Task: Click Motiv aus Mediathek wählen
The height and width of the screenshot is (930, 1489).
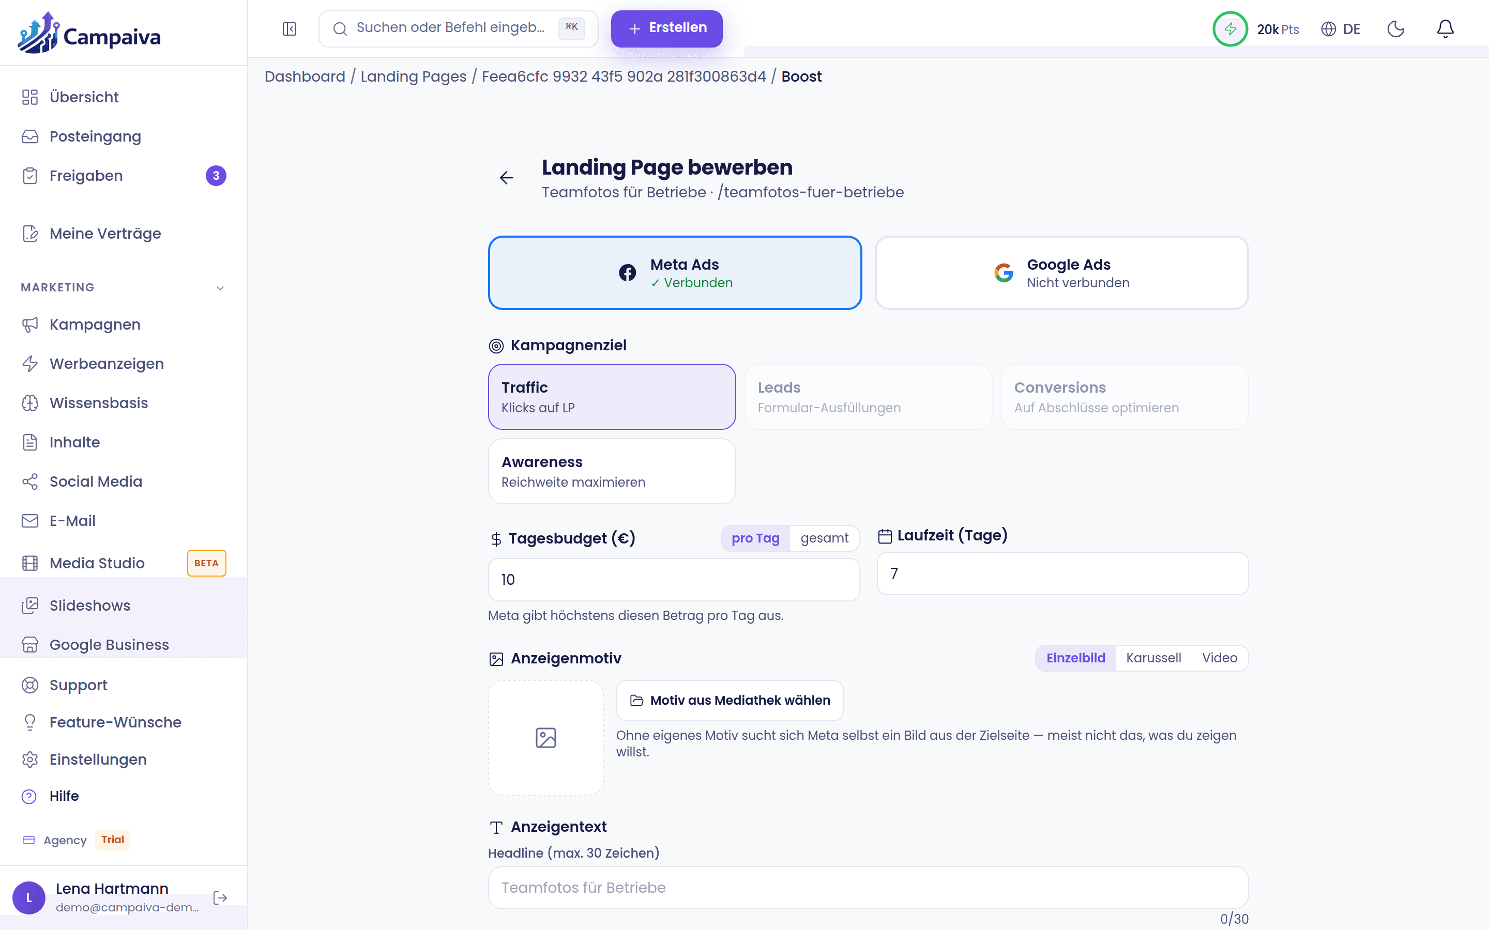Action: click(730, 701)
